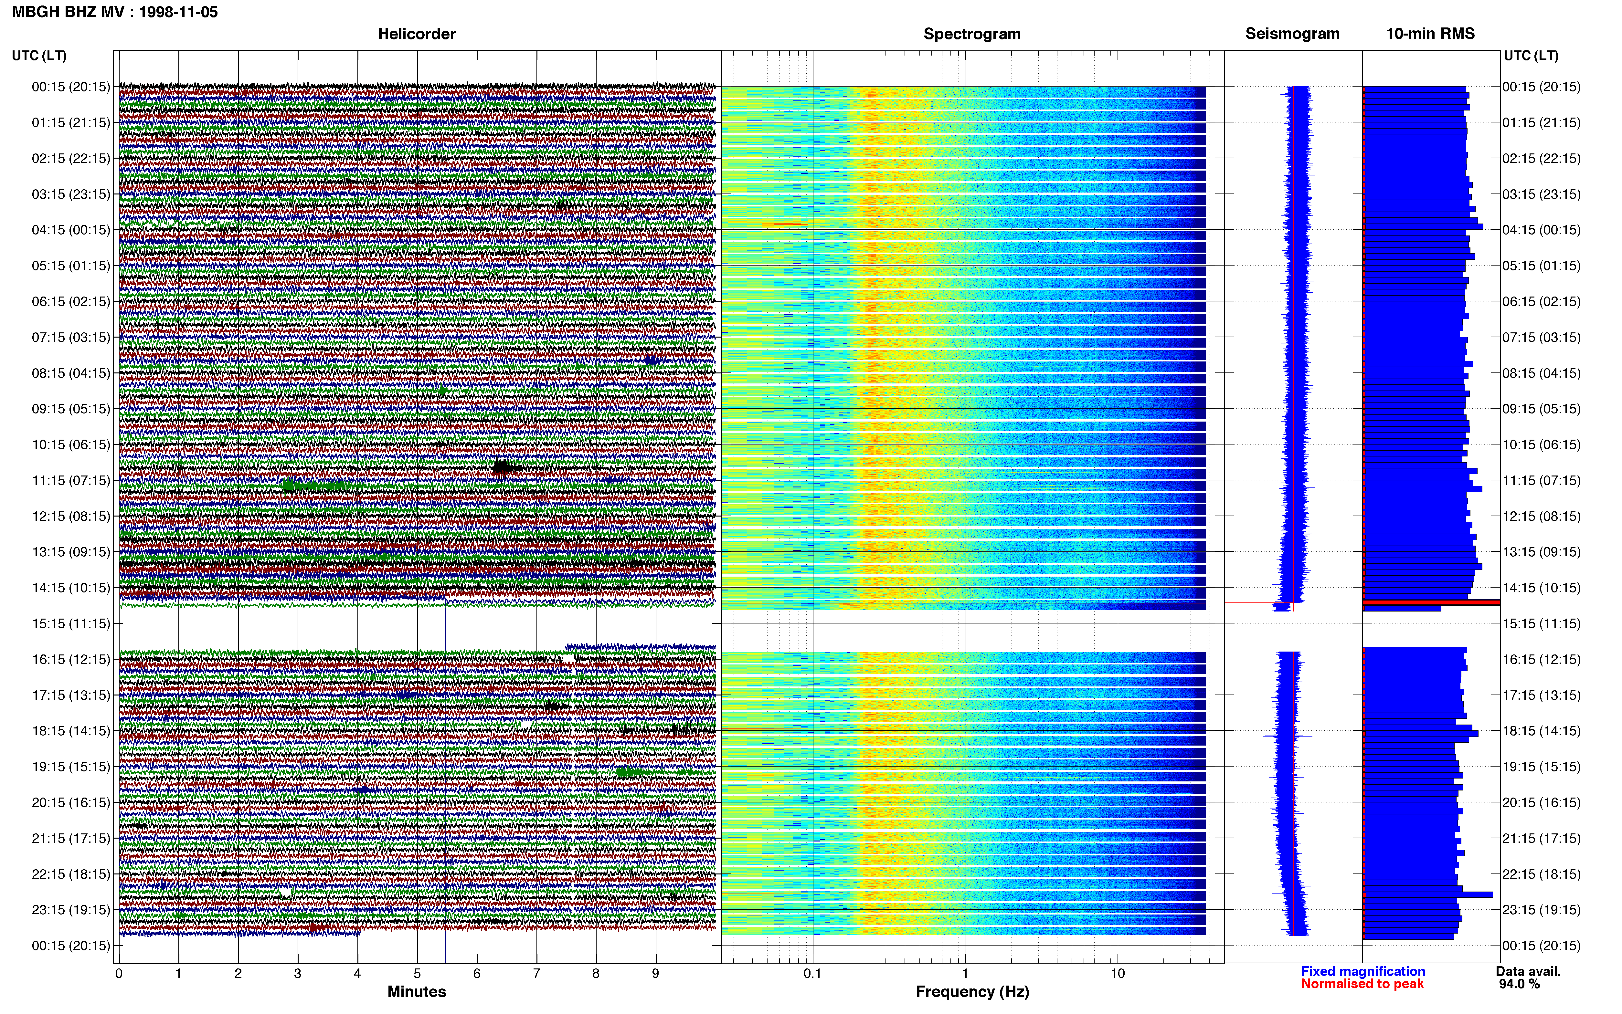Click the Minutes axis label

click(417, 992)
